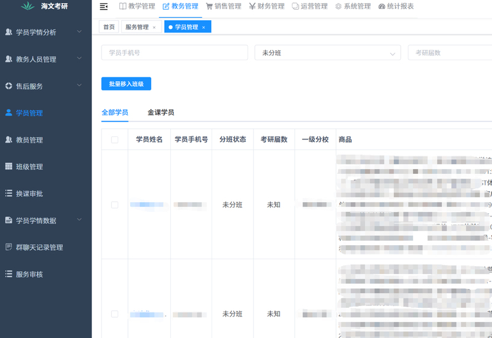The height and width of the screenshot is (338, 492).
Task: Open 班级管理 grid icon in sidebar
Action: pyautogui.click(x=9, y=167)
